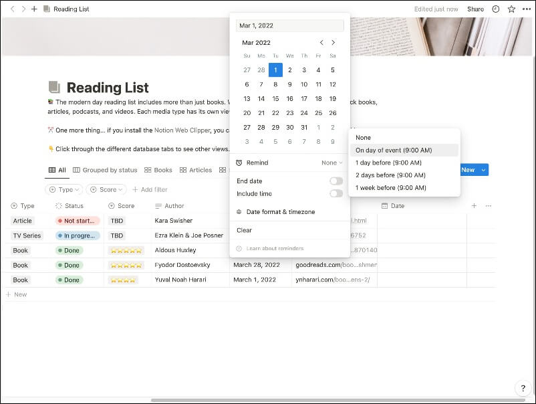Advance the calendar to April with right chevron

click(333, 42)
